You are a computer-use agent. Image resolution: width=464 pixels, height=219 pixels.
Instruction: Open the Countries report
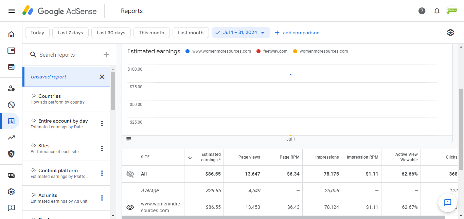click(x=66, y=99)
